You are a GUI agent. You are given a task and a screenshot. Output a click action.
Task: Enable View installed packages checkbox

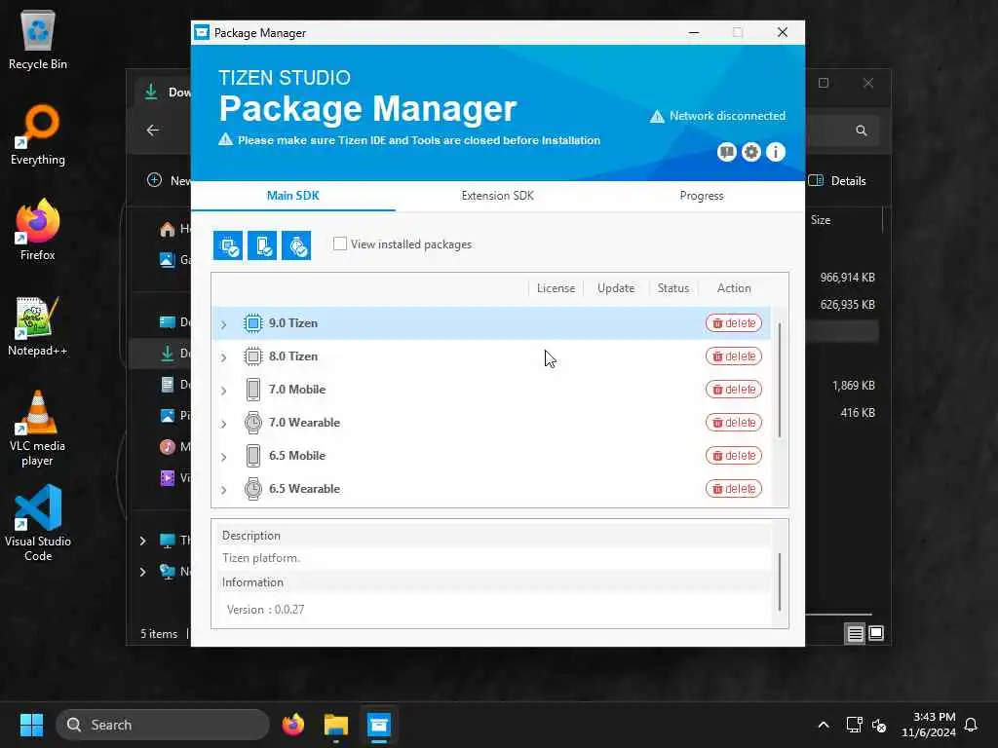pyautogui.click(x=340, y=243)
